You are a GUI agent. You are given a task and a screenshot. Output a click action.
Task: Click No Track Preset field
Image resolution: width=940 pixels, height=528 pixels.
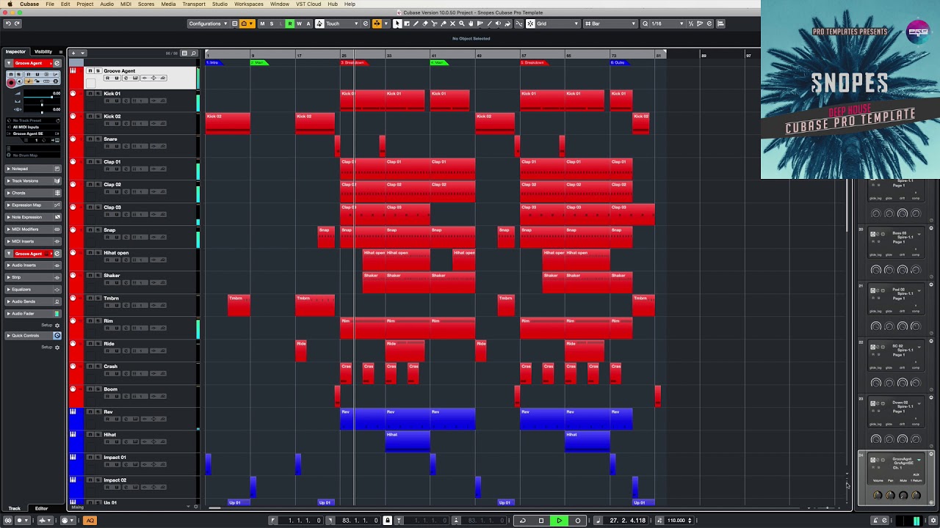tap(33, 120)
